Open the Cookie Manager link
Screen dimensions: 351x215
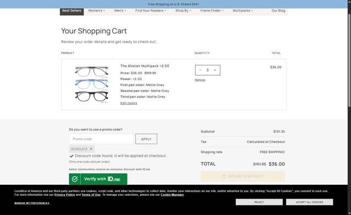coord(172,195)
